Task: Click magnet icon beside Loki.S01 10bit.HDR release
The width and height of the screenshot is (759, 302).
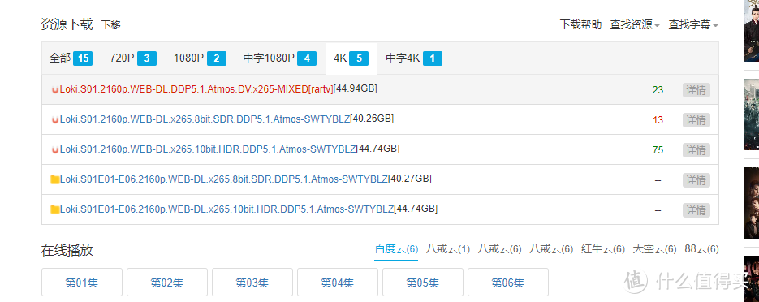Action: (x=54, y=149)
